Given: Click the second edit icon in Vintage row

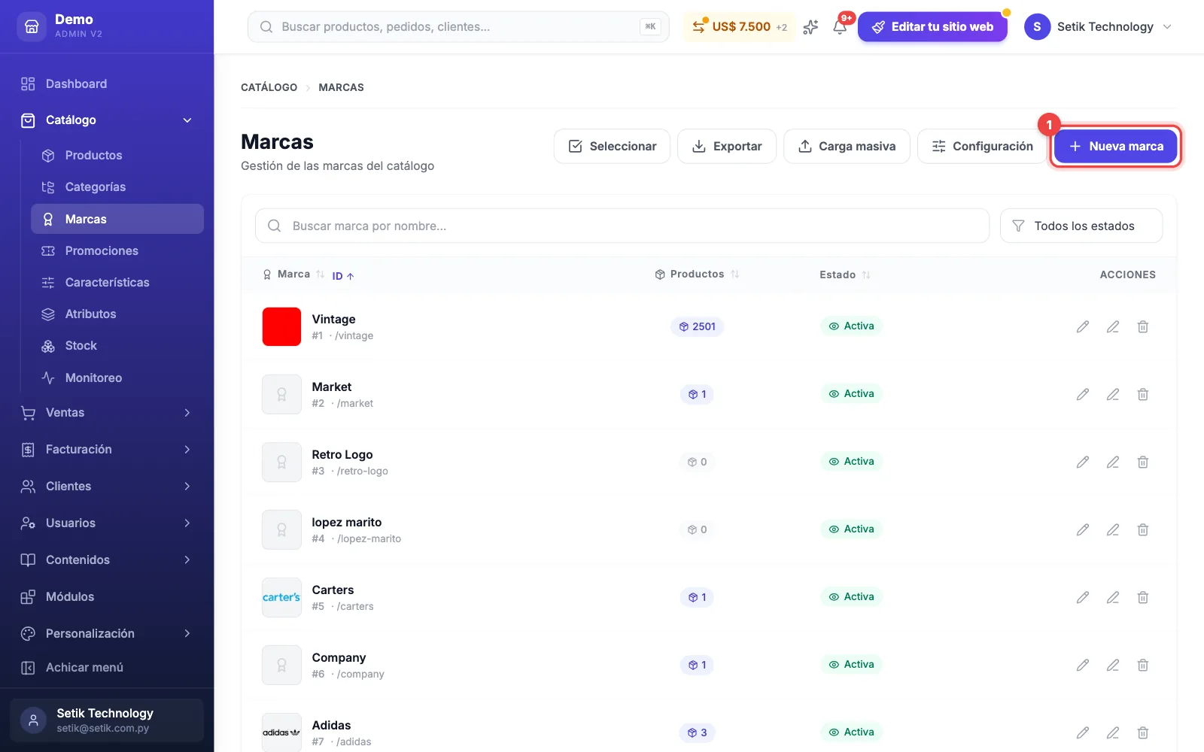Looking at the screenshot, I should tap(1112, 326).
